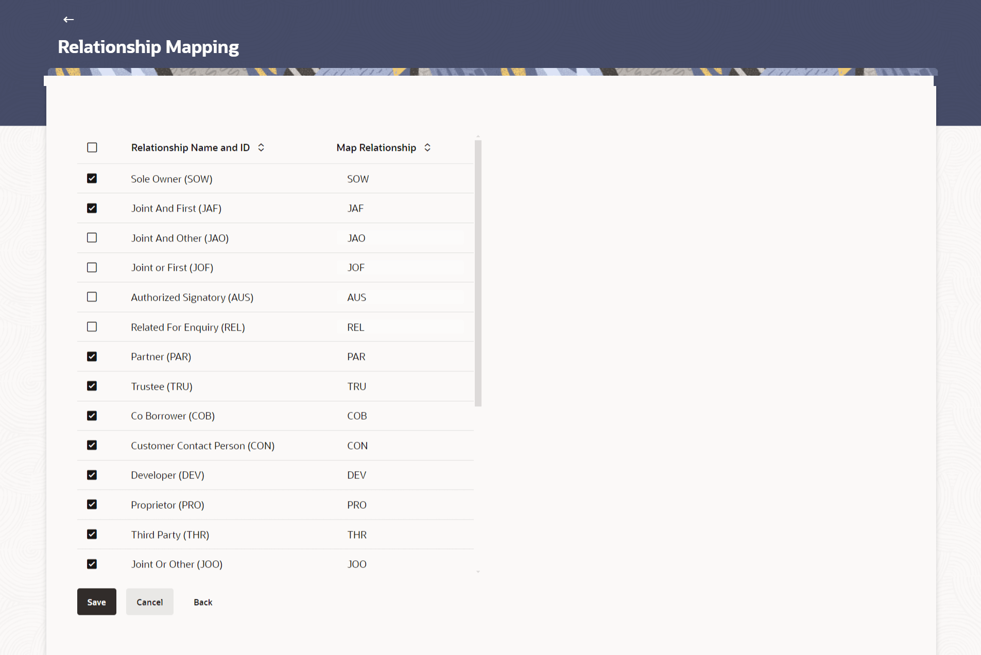Uncheck the Sole Owner (SOW) checkbox
The image size is (981, 655).
[92, 178]
